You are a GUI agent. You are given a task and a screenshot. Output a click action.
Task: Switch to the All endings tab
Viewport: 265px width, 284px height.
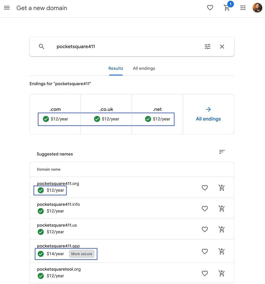[x=144, y=68]
